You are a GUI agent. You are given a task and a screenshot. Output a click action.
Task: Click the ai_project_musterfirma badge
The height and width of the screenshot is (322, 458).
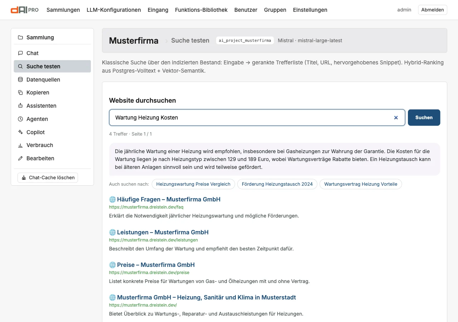tap(245, 40)
